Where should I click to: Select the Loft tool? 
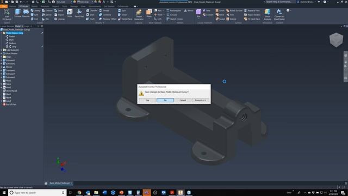tap(34, 15)
